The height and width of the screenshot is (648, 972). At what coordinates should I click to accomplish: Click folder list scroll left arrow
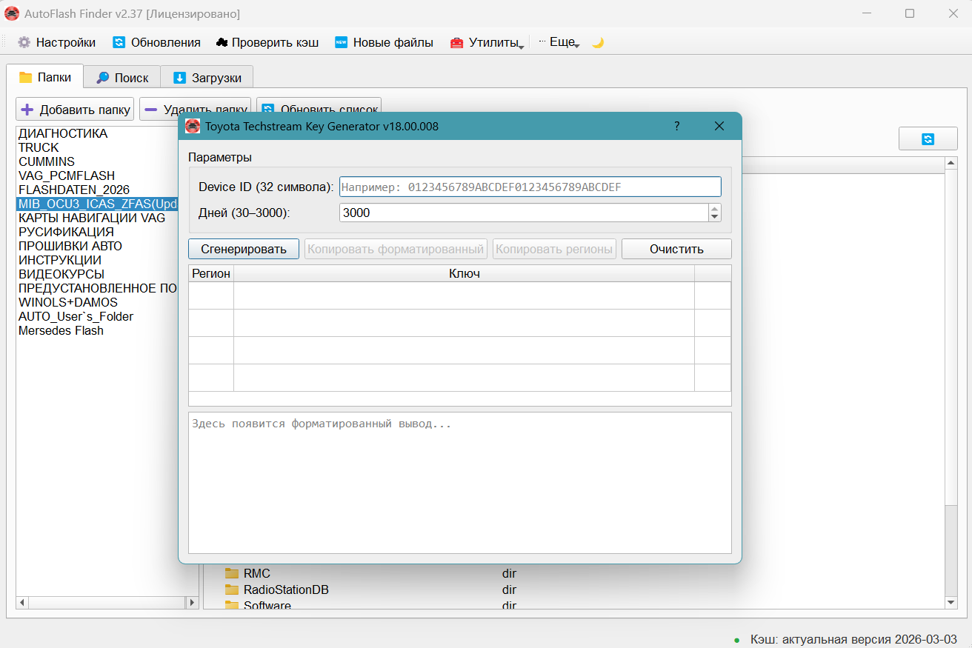[x=22, y=603]
